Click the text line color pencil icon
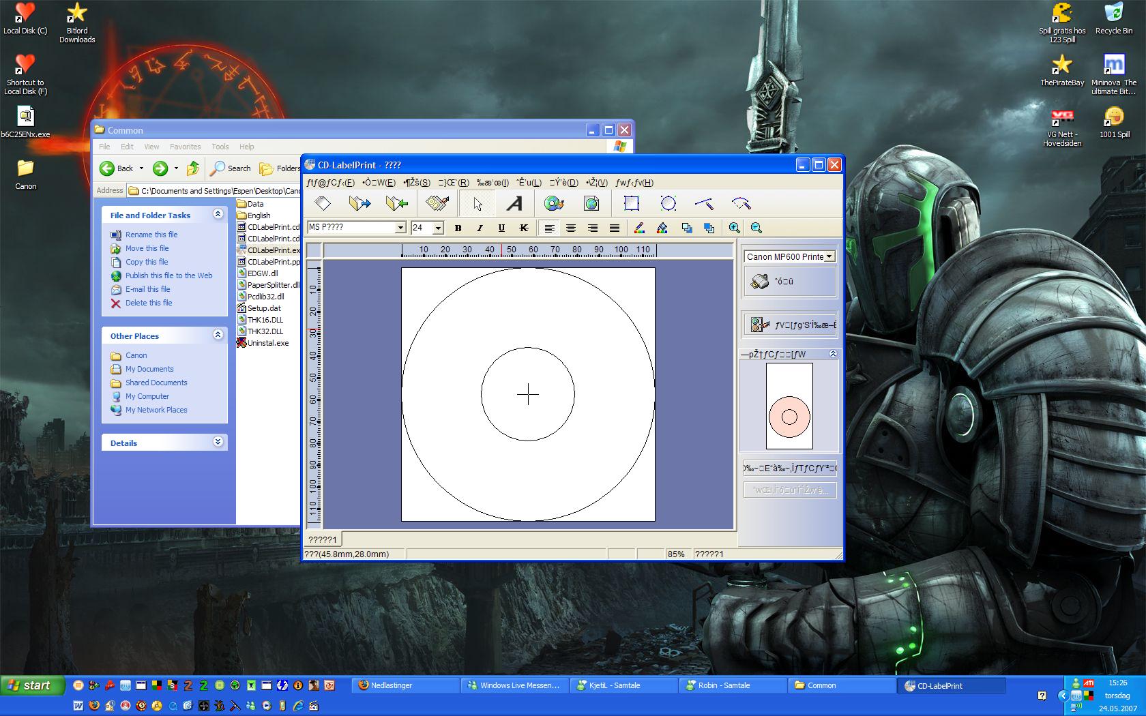This screenshot has width=1146, height=716. coord(639,228)
